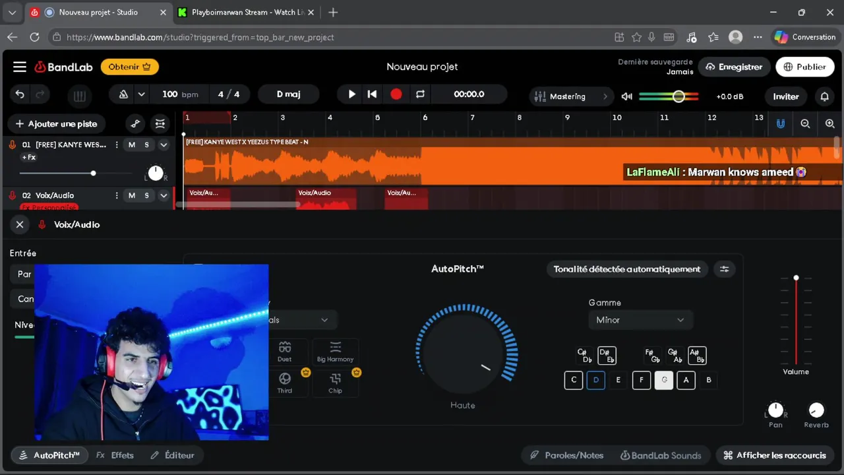Start recording with the red button
This screenshot has height=475, width=844.
(396, 94)
